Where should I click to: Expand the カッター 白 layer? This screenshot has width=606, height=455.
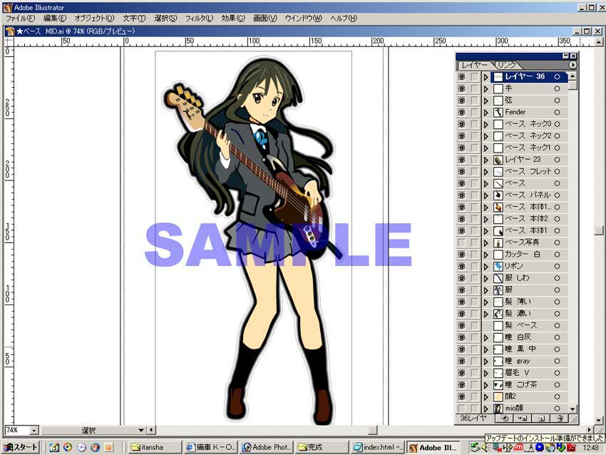coord(486,255)
